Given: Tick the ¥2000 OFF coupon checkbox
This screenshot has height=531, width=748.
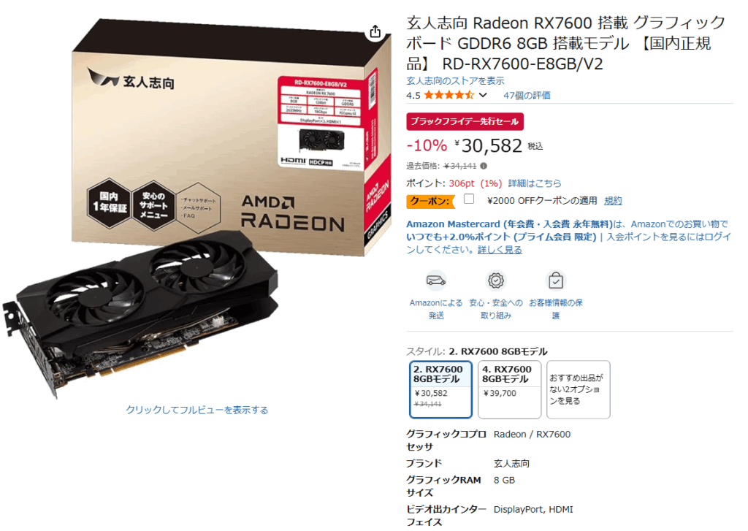Looking at the screenshot, I should click(469, 199).
